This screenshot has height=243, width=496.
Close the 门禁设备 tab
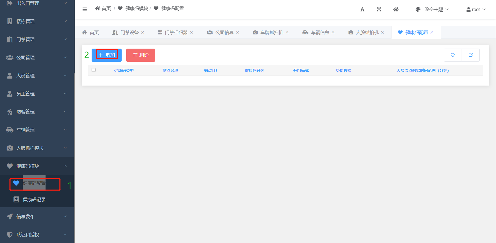143,32
